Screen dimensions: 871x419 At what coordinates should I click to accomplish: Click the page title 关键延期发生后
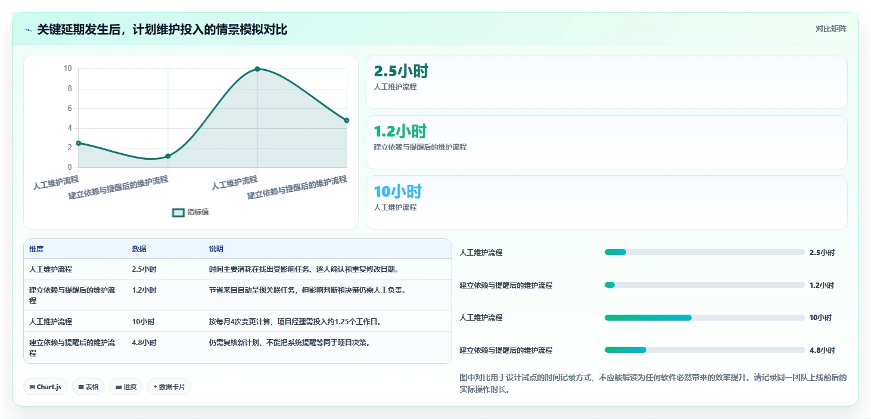point(162,29)
